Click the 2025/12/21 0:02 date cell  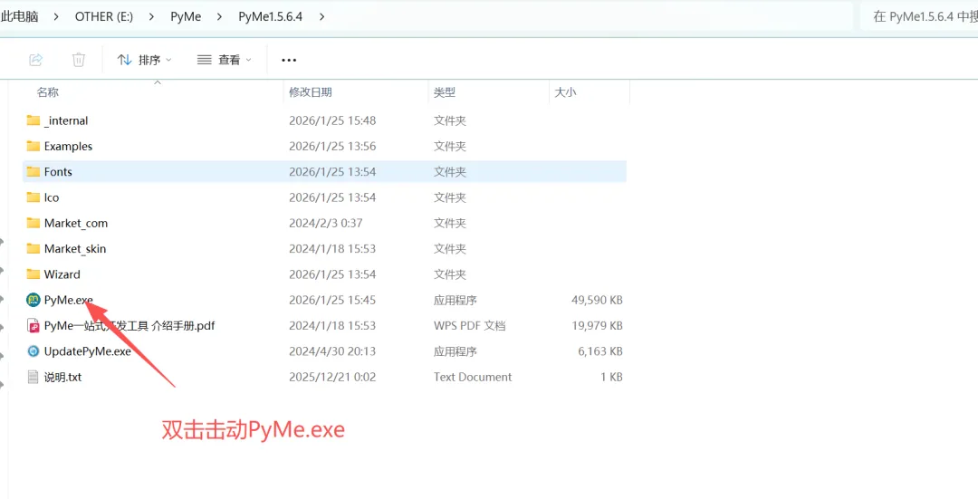pos(332,377)
